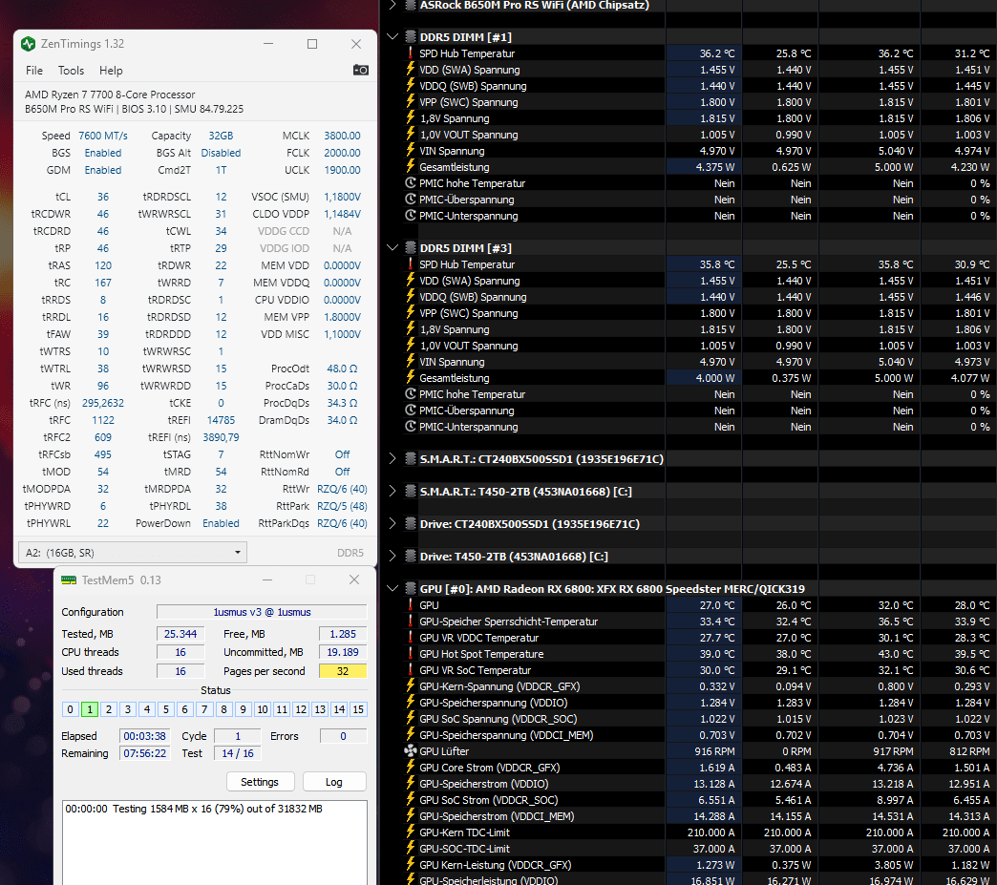Click the yellow Pages per second value
Image resolution: width=997 pixels, height=885 pixels.
click(343, 671)
